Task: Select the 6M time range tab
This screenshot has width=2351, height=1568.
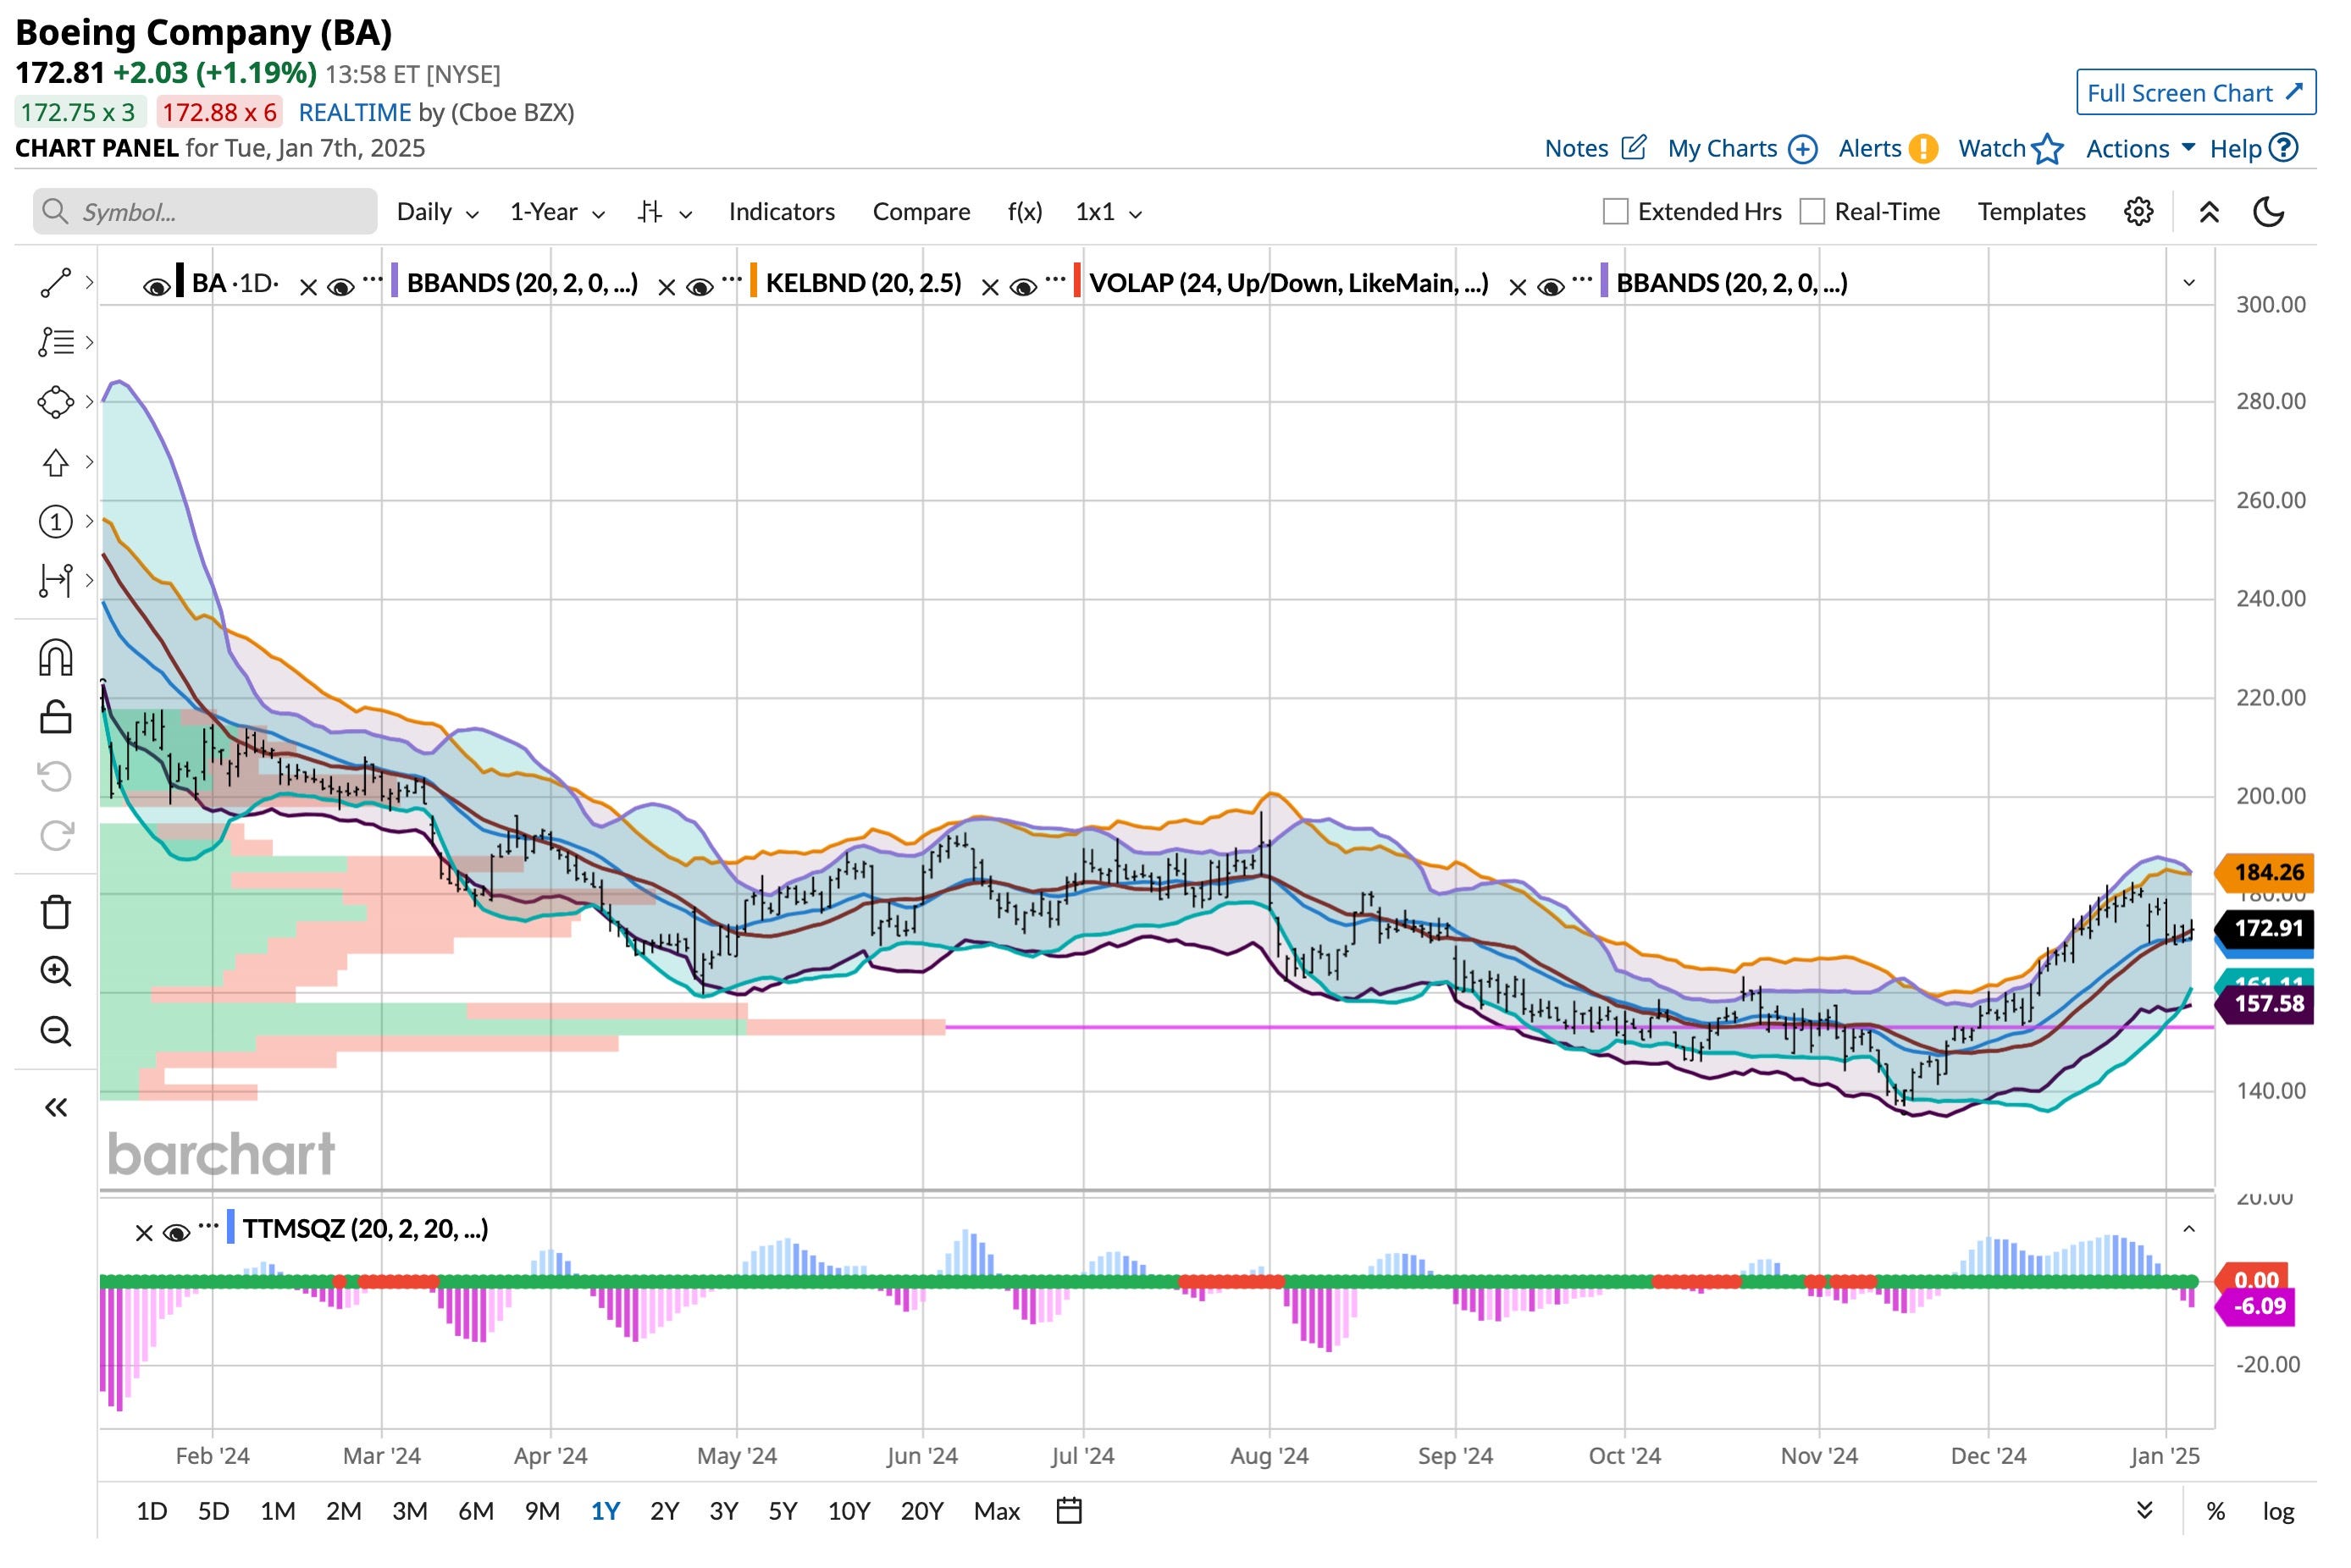Action: pos(475,1510)
